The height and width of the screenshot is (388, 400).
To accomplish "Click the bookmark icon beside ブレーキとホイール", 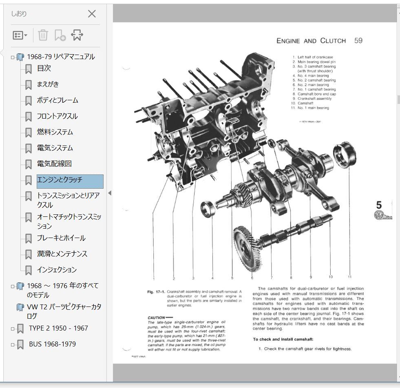I will pos(28,238).
